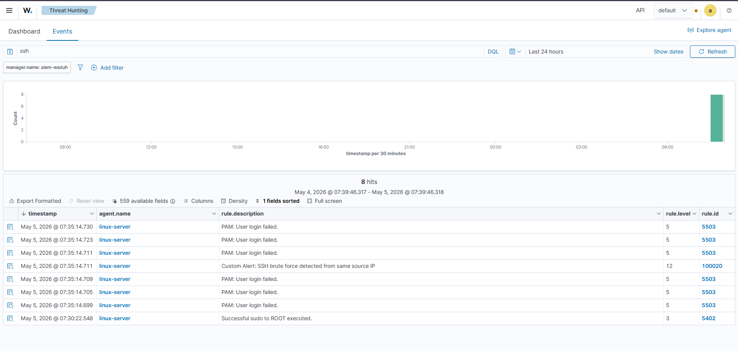Click the available fields info icon
Viewport: 738px width, 351px height.
tap(173, 201)
